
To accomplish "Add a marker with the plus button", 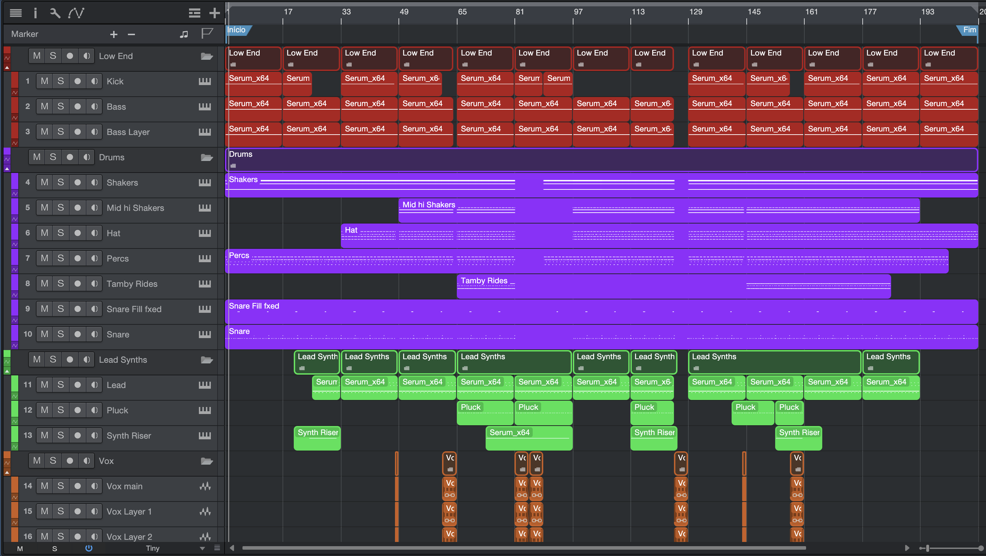I will click(x=114, y=34).
